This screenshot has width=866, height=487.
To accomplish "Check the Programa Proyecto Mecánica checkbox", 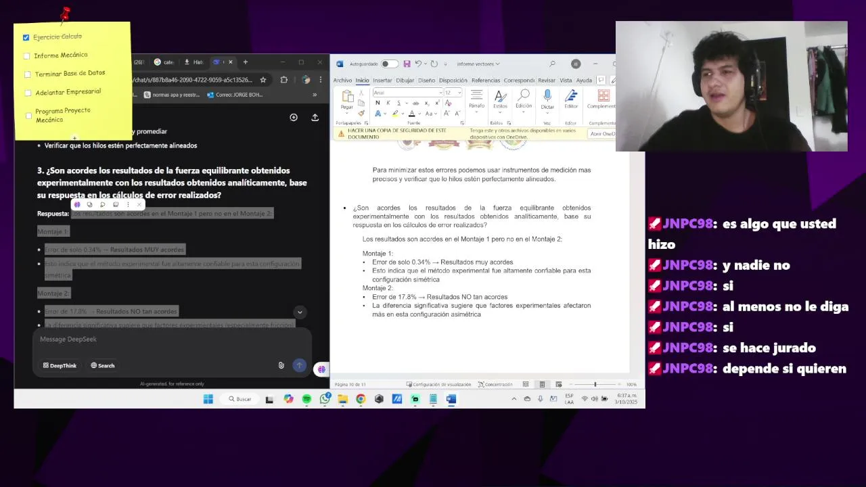I will coord(28,116).
